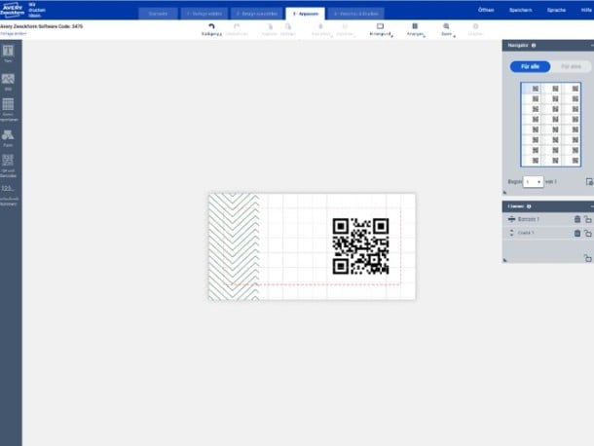Open the Bogen number dropdown
The width and height of the screenshot is (594, 446).
click(533, 182)
